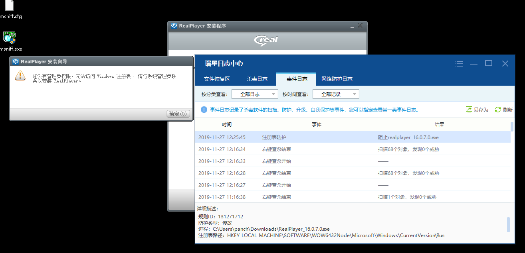Select the 12:16:28 右键查杀结束 log row

[353, 173]
